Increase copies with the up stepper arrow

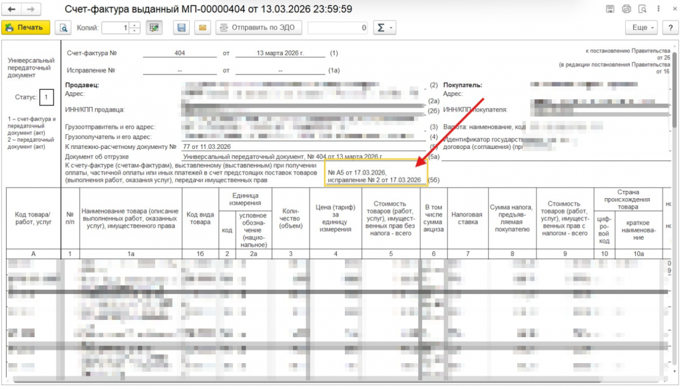(134, 25)
